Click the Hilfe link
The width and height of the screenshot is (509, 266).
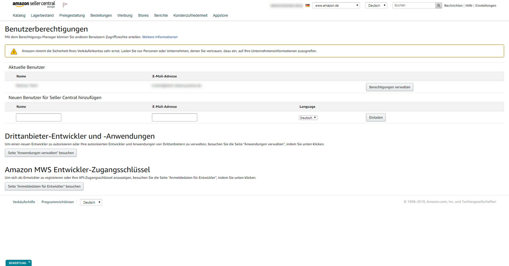(x=469, y=5)
